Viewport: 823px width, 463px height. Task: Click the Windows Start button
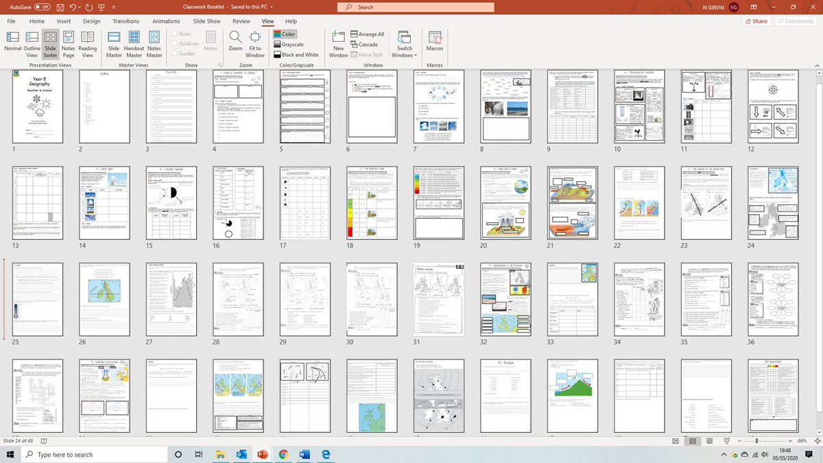point(10,454)
